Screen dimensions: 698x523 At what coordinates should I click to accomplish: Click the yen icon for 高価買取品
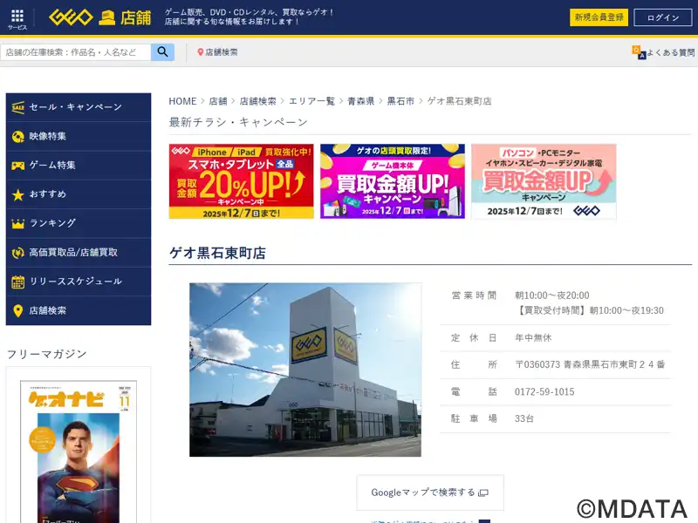(17, 253)
